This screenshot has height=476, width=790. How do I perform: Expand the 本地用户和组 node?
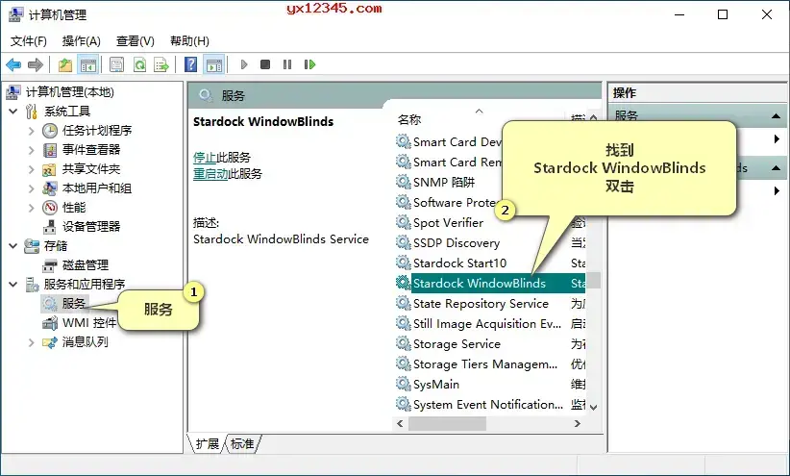(x=32, y=188)
